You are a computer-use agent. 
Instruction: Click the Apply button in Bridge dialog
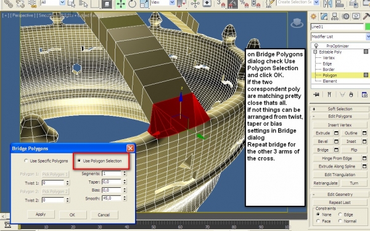[41, 214]
